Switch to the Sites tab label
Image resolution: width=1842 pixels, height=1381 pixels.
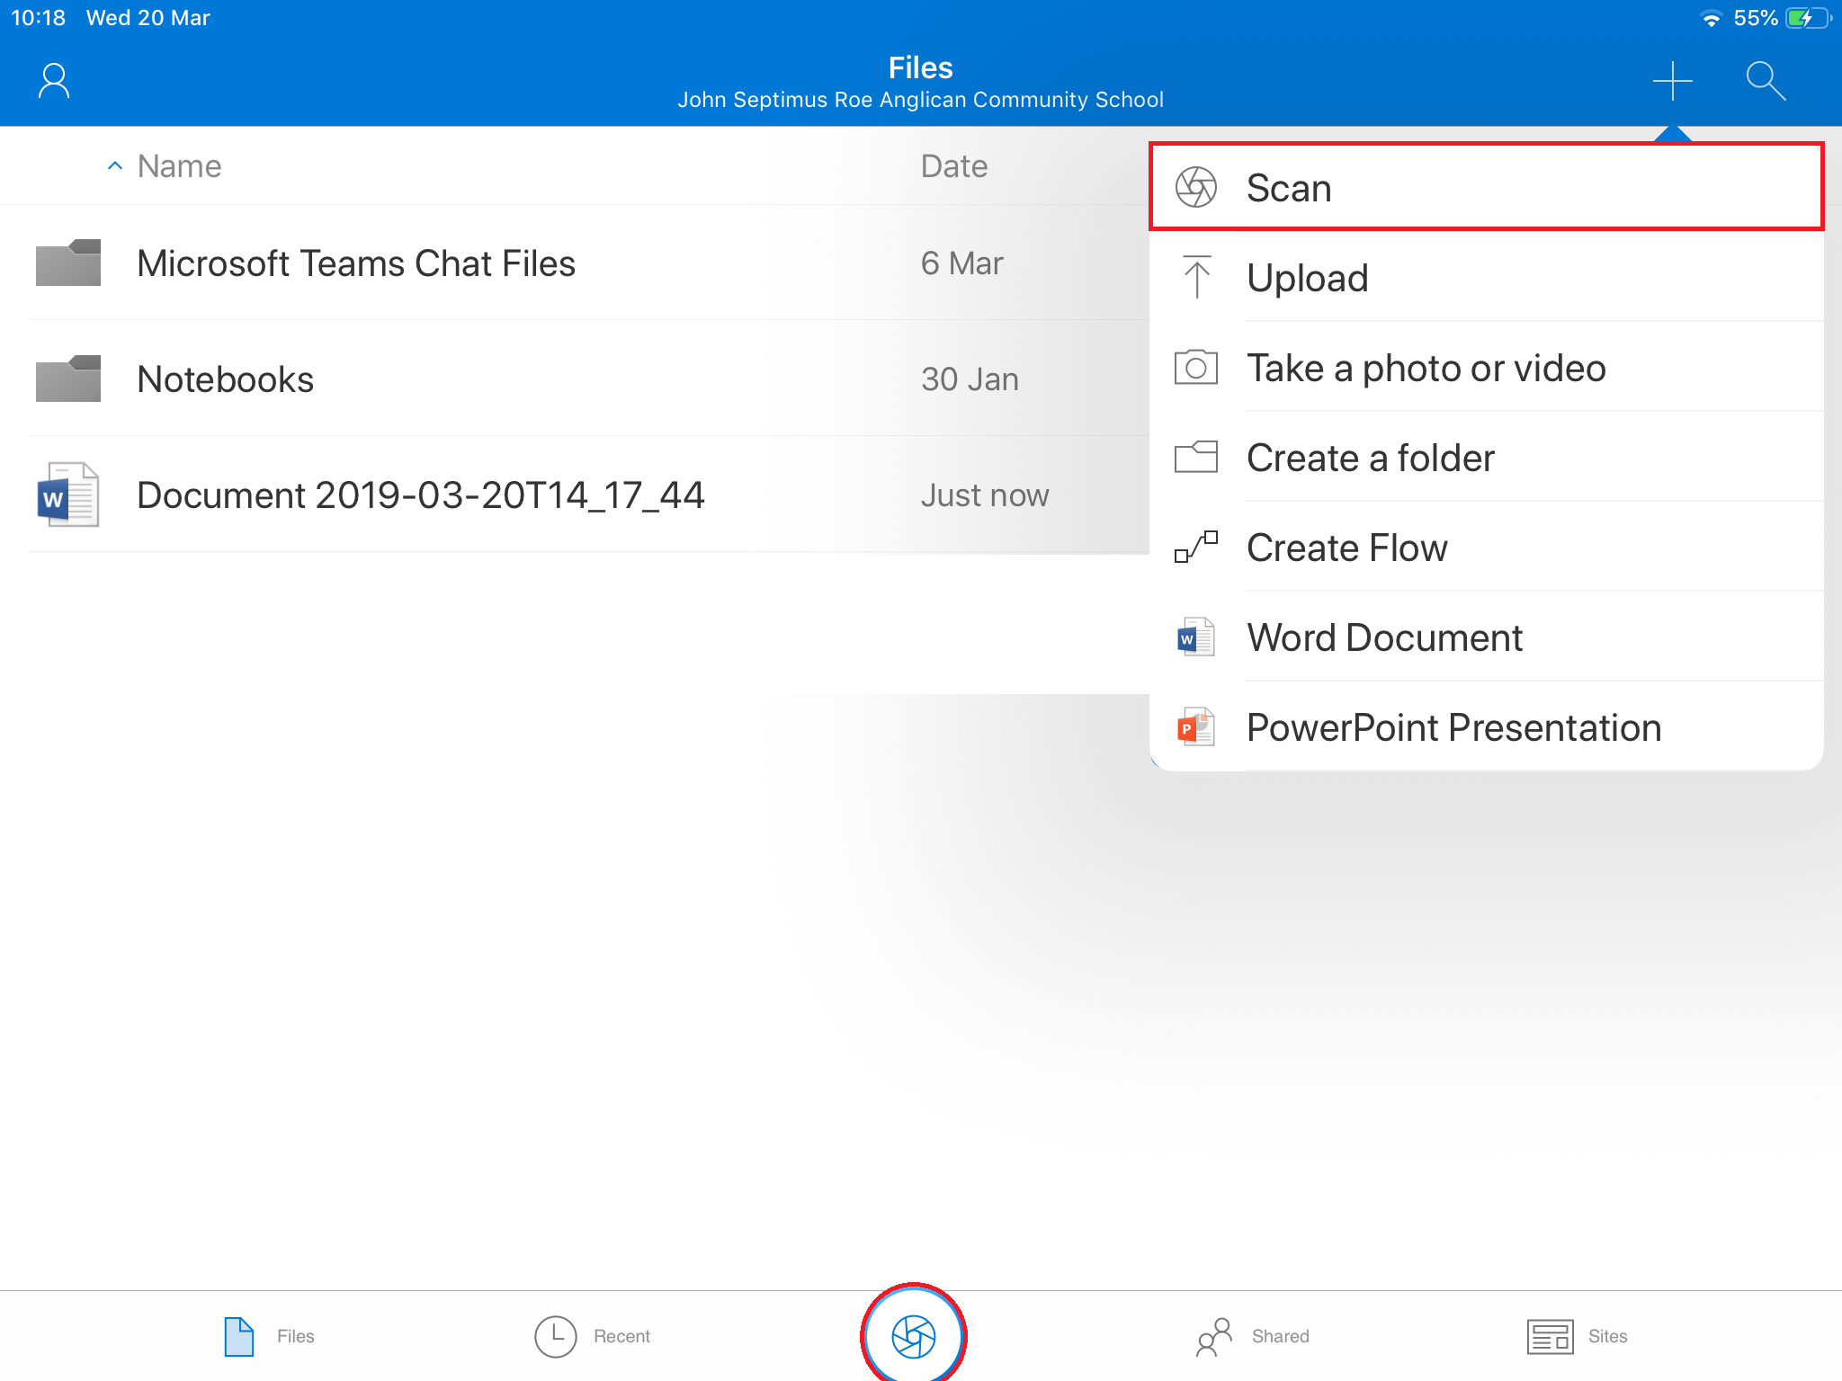pos(1607,1336)
